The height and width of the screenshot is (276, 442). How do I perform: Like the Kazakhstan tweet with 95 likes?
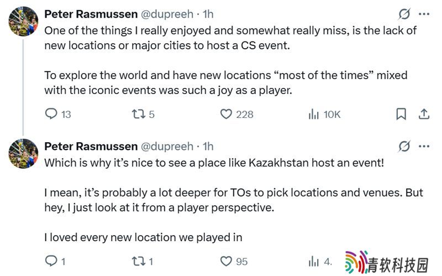click(226, 261)
